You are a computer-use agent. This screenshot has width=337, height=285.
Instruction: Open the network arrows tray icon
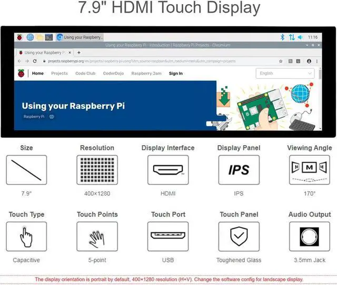292,37
